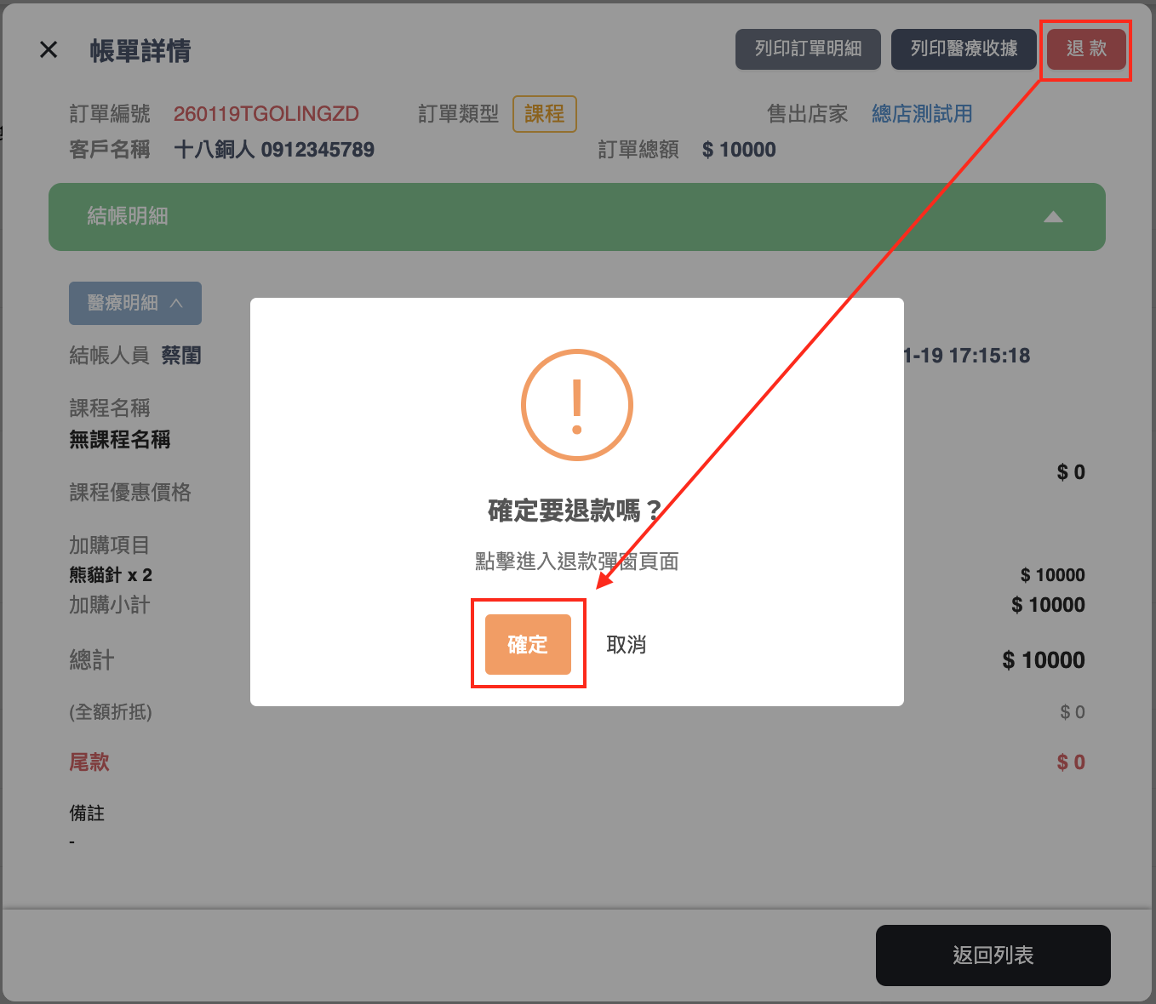Click order number 260119TGOLINGZD
The width and height of the screenshot is (1156, 1004).
pyautogui.click(x=266, y=114)
